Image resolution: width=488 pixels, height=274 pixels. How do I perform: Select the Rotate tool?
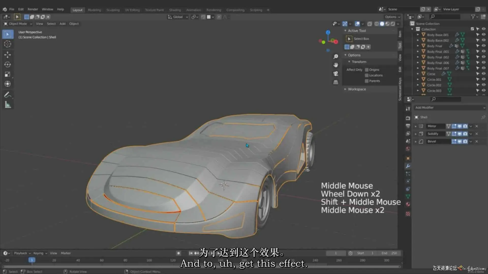point(8,64)
